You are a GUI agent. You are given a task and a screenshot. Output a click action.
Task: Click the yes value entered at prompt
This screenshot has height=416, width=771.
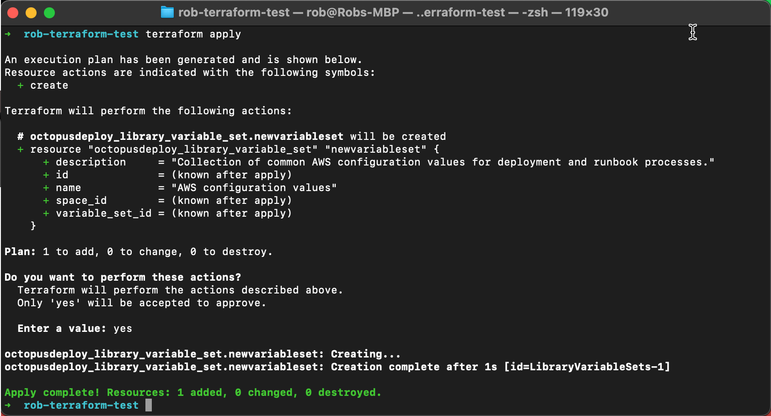coord(123,328)
